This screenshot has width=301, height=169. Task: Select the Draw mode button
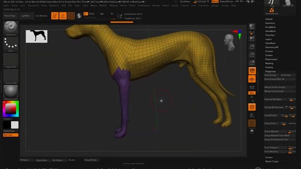[63, 15]
